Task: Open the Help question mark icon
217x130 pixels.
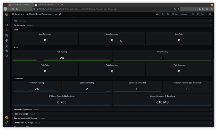Action: click(x=7, y=122)
